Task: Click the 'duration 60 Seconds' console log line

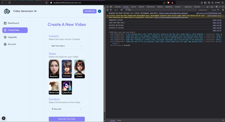Action: [x=116, y=25]
